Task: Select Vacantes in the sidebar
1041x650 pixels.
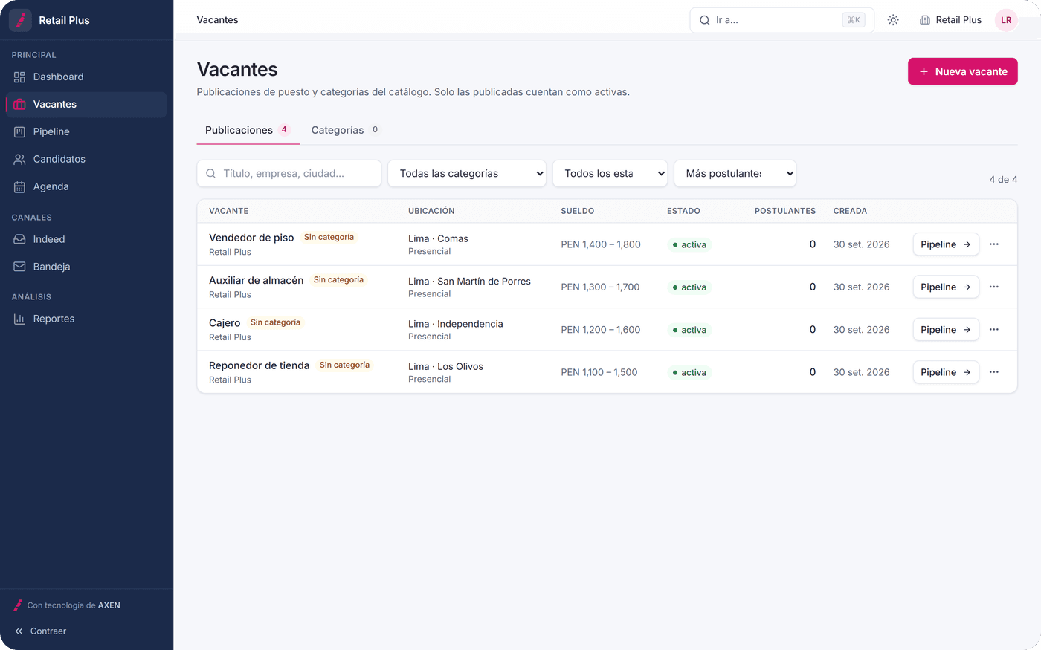Action: point(86,104)
